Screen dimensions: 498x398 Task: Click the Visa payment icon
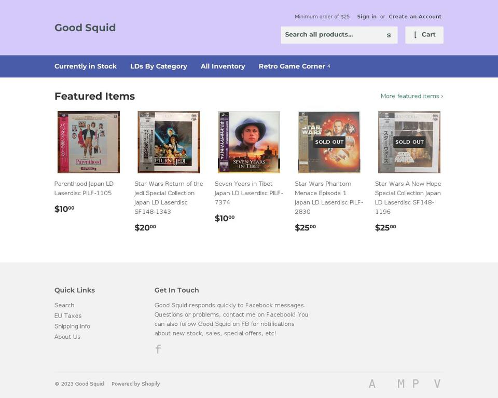coord(437,383)
